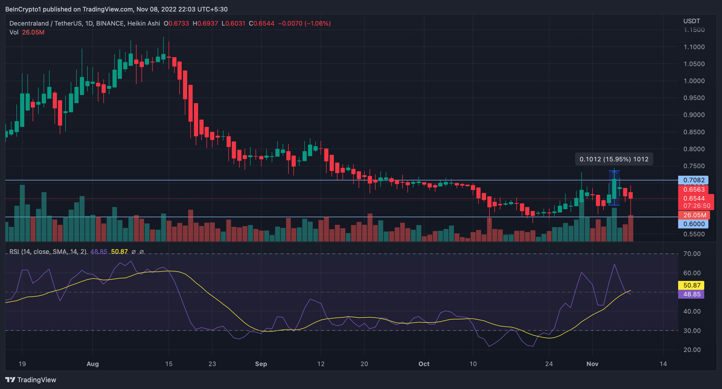Click the purple 48.85 RSI axis label

pos(691,294)
